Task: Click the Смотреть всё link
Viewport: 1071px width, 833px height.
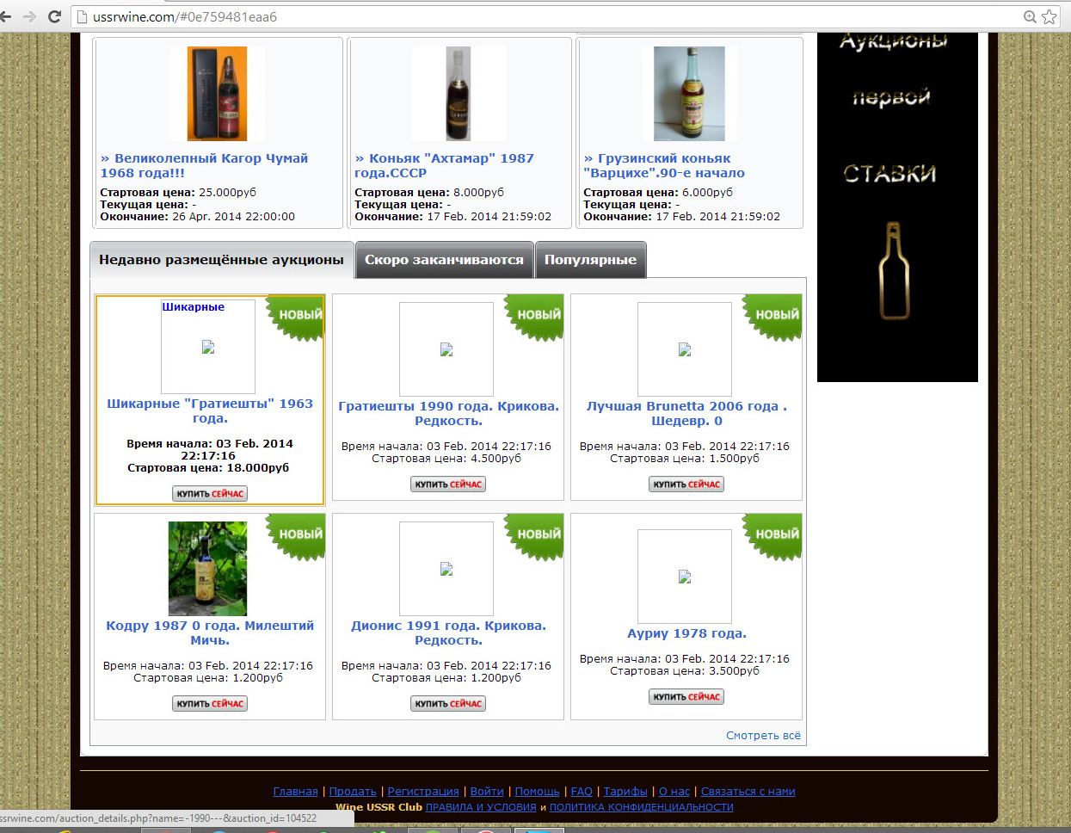Action: 763,736
